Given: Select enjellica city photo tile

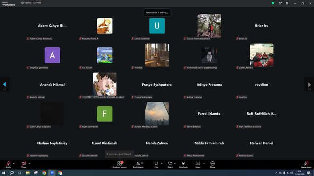Looking at the screenshot, I should [157, 55].
